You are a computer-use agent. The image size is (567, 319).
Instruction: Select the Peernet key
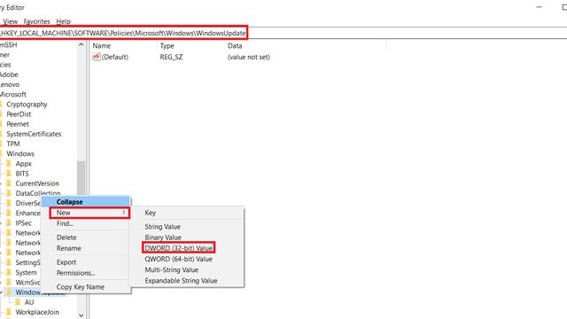[x=18, y=124]
